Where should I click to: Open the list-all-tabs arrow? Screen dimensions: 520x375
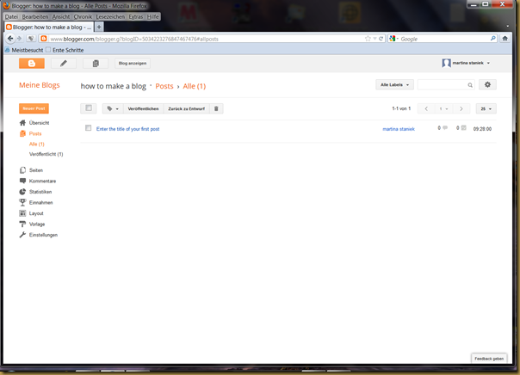(x=507, y=26)
